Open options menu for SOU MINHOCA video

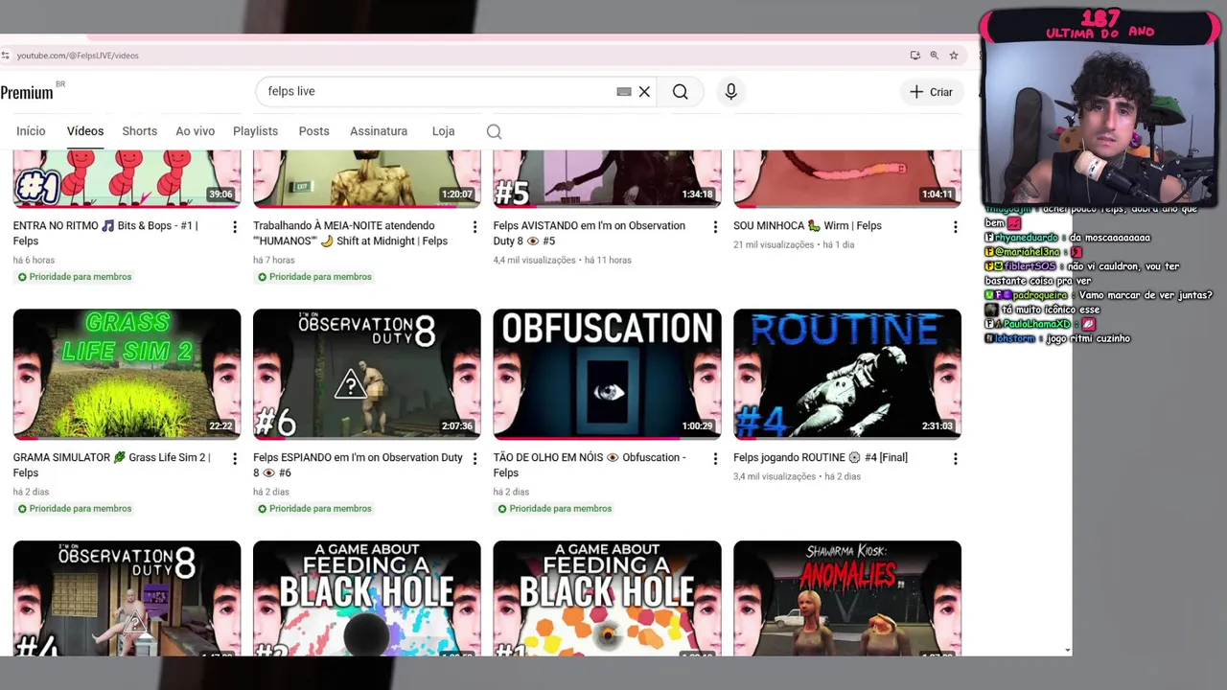tap(955, 227)
